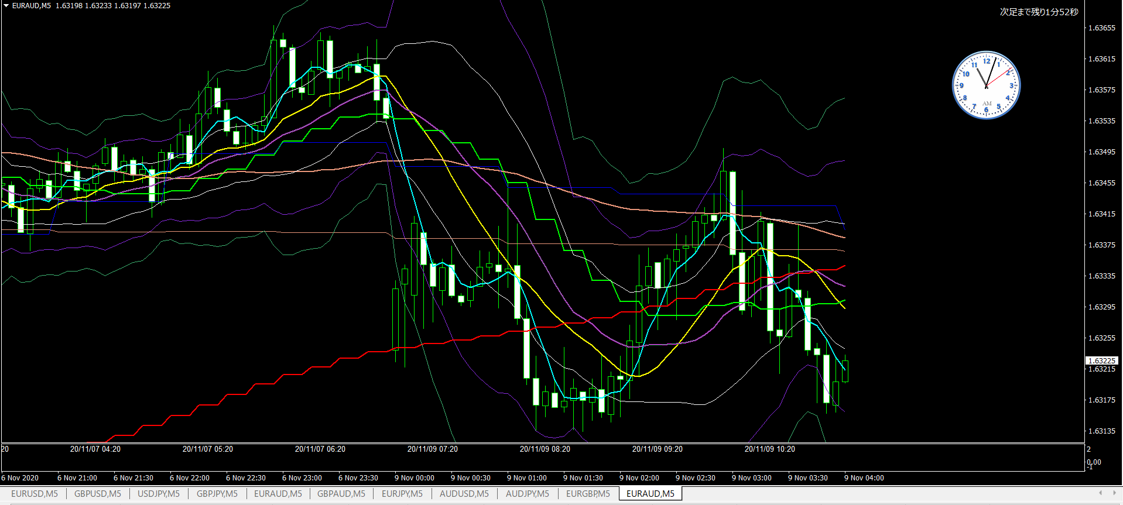Viewport: 1123px width, 505px height.
Task: Open the AUDJPY,M5 tab
Action: tap(527, 494)
